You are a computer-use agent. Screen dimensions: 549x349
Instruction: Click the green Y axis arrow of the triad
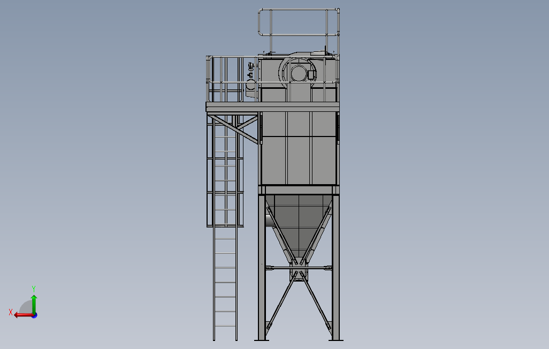(x=34, y=304)
